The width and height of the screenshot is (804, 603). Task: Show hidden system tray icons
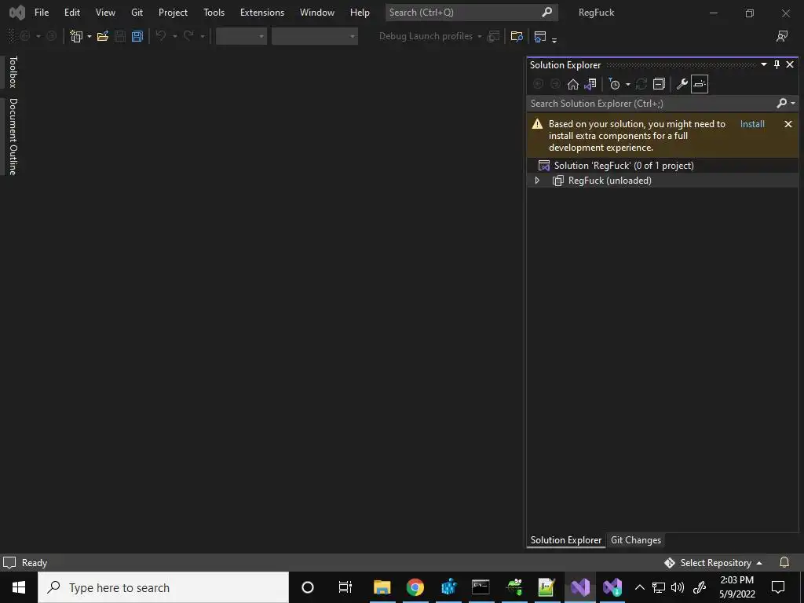pyautogui.click(x=639, y=587)
